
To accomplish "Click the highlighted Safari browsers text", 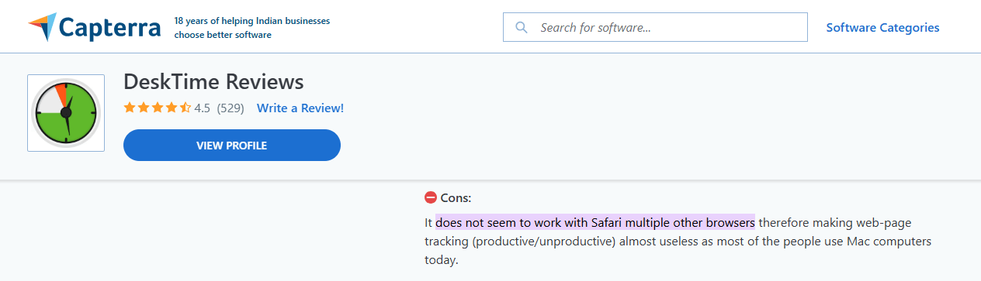I will (595, 223).
